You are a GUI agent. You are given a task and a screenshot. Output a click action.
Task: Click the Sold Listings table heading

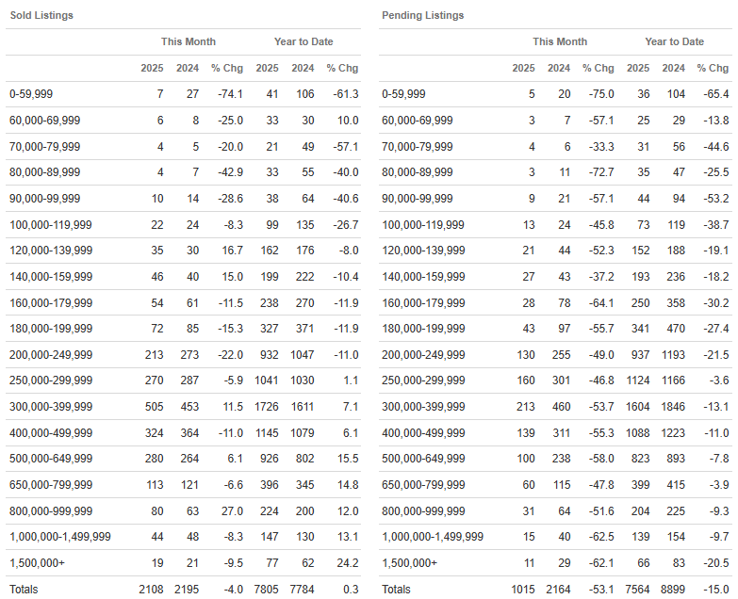[x=41, y=15]
